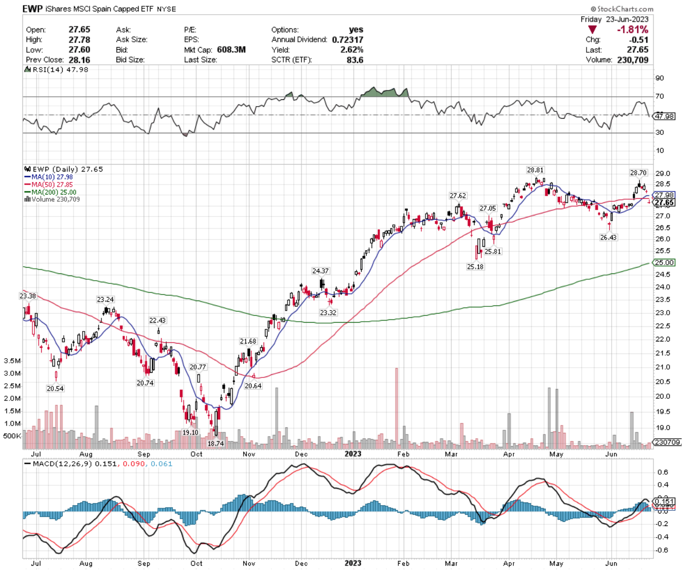The width and height of the screenshot is (689, 572).
Task: Click the Open value 27.65
Action: click(79, 30)
